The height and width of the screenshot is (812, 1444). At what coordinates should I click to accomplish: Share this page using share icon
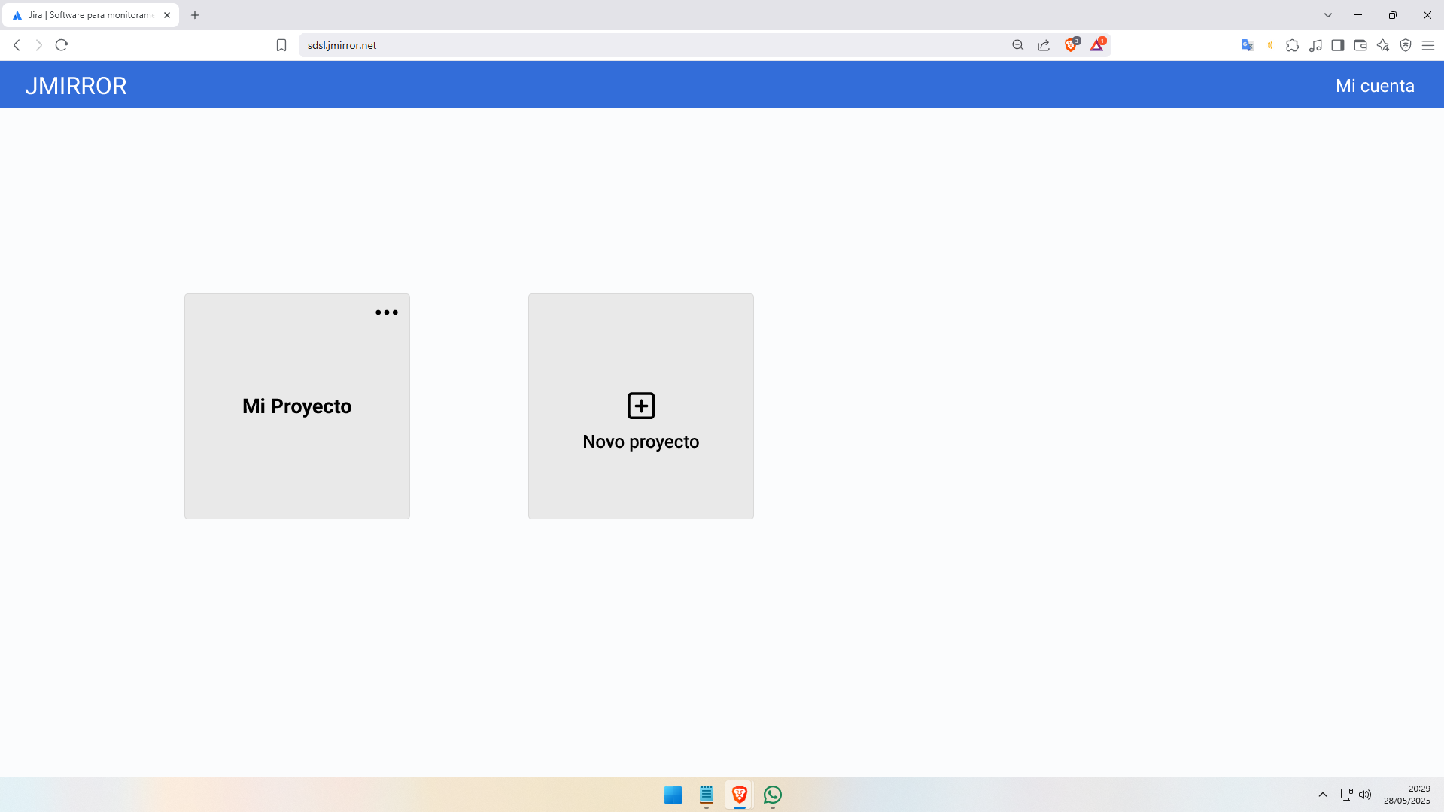click(1044, 45)
